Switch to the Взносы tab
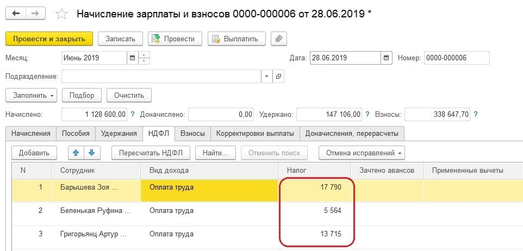 tap(192, 133)
